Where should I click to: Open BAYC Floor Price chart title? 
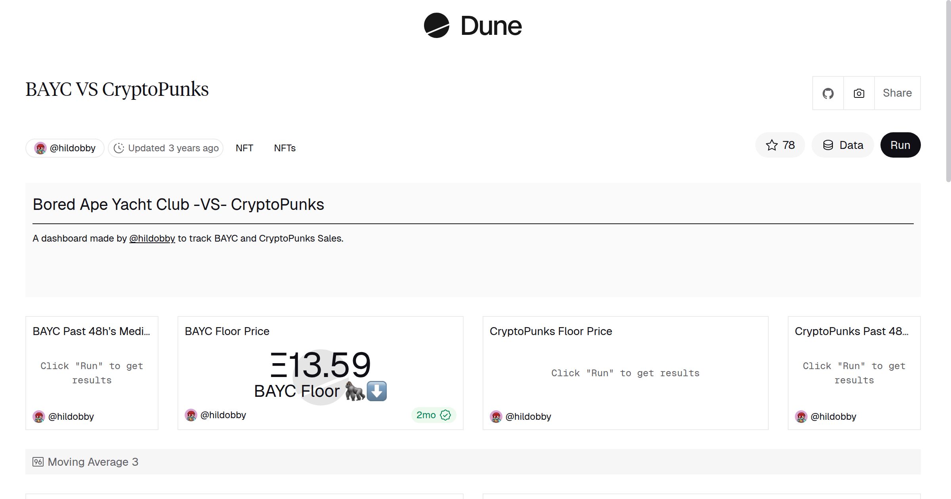click(x=227, y=331)
